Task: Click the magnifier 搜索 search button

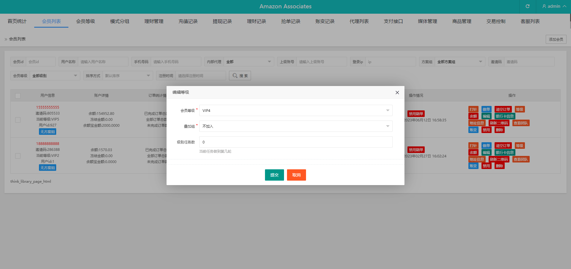Action: pyautogui.click(x=240, y=76)
